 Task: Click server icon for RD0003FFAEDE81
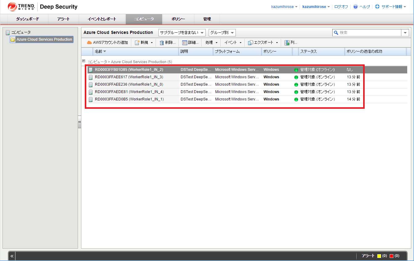click(91, 92)
